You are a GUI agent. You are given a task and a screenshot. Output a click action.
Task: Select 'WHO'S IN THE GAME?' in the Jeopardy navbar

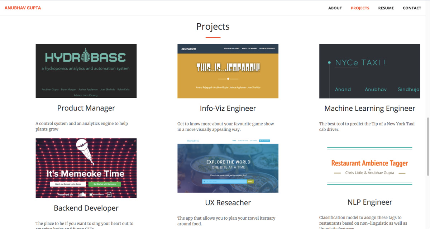232,48
